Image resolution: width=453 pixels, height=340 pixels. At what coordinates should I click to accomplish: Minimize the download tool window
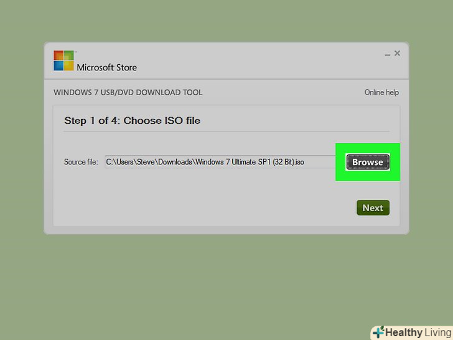pyautogui.click(x=388, y=54)
